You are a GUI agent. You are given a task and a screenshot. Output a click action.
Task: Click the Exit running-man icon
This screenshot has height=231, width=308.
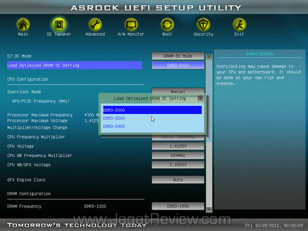[x=239, y=25]
